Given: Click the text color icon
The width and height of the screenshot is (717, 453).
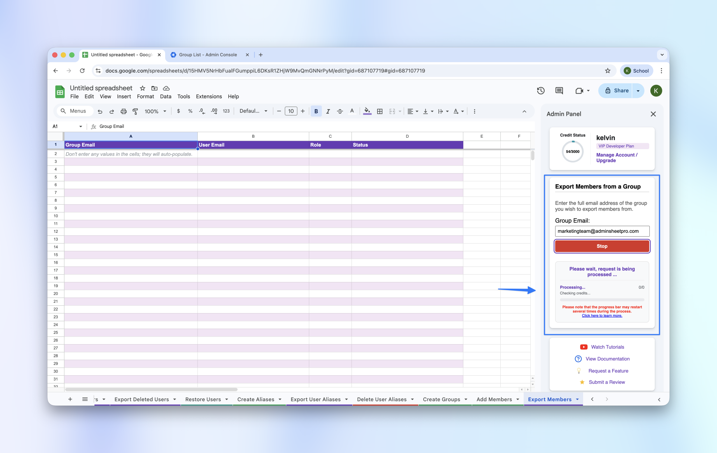Looking at the screenshot, I should point(352,111).
